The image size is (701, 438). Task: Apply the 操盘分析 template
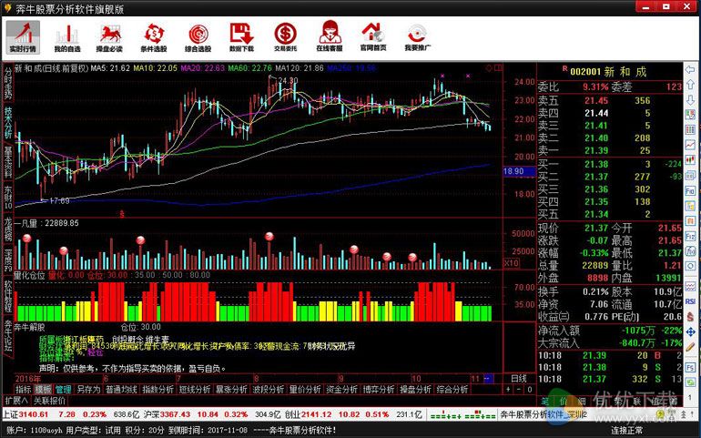(x=415, y=389)
